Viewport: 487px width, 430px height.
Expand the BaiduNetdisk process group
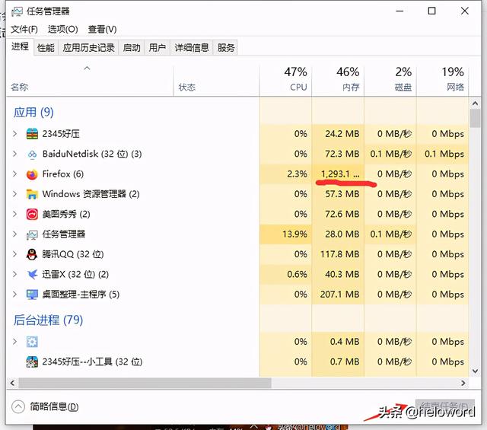click(x=14, y=154)
